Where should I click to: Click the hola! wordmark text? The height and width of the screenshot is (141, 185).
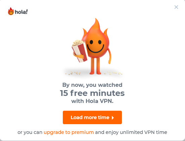point(21,12)
